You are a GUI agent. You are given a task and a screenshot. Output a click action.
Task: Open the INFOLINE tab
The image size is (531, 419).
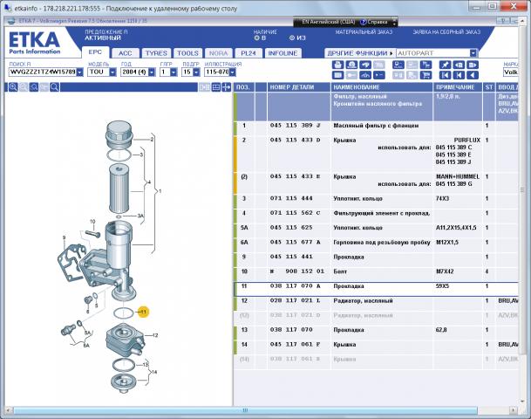(283, 53)
